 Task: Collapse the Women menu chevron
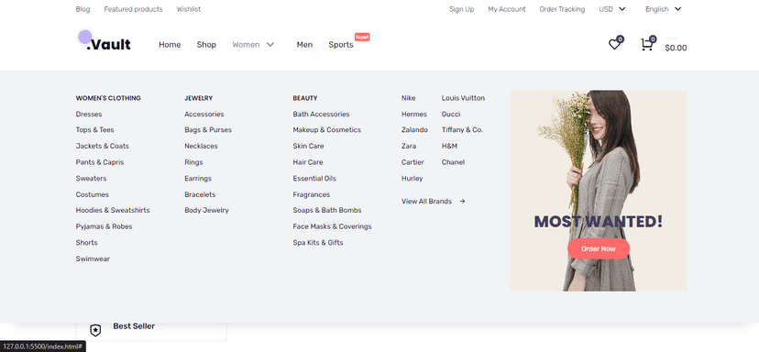tap(270, 45)
